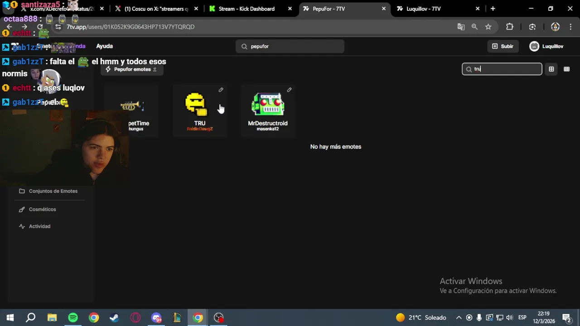Screen dimensions: 580x326
Task: Click the translate page icon in the address bar
Action: 461,27
